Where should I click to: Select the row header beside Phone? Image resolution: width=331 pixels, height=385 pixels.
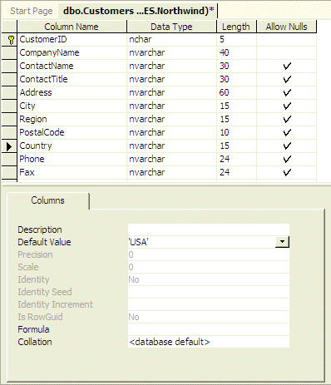9,160
